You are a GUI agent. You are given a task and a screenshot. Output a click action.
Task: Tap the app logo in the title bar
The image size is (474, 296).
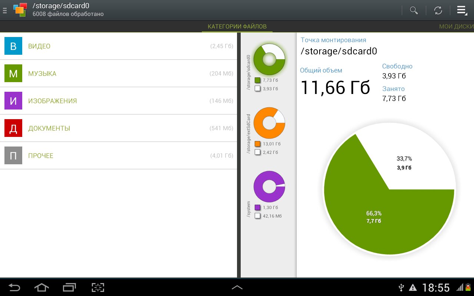click(20, 10)
